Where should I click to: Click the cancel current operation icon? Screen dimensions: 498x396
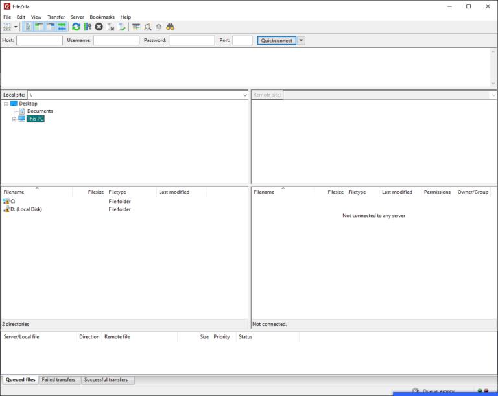coord(99,27)
